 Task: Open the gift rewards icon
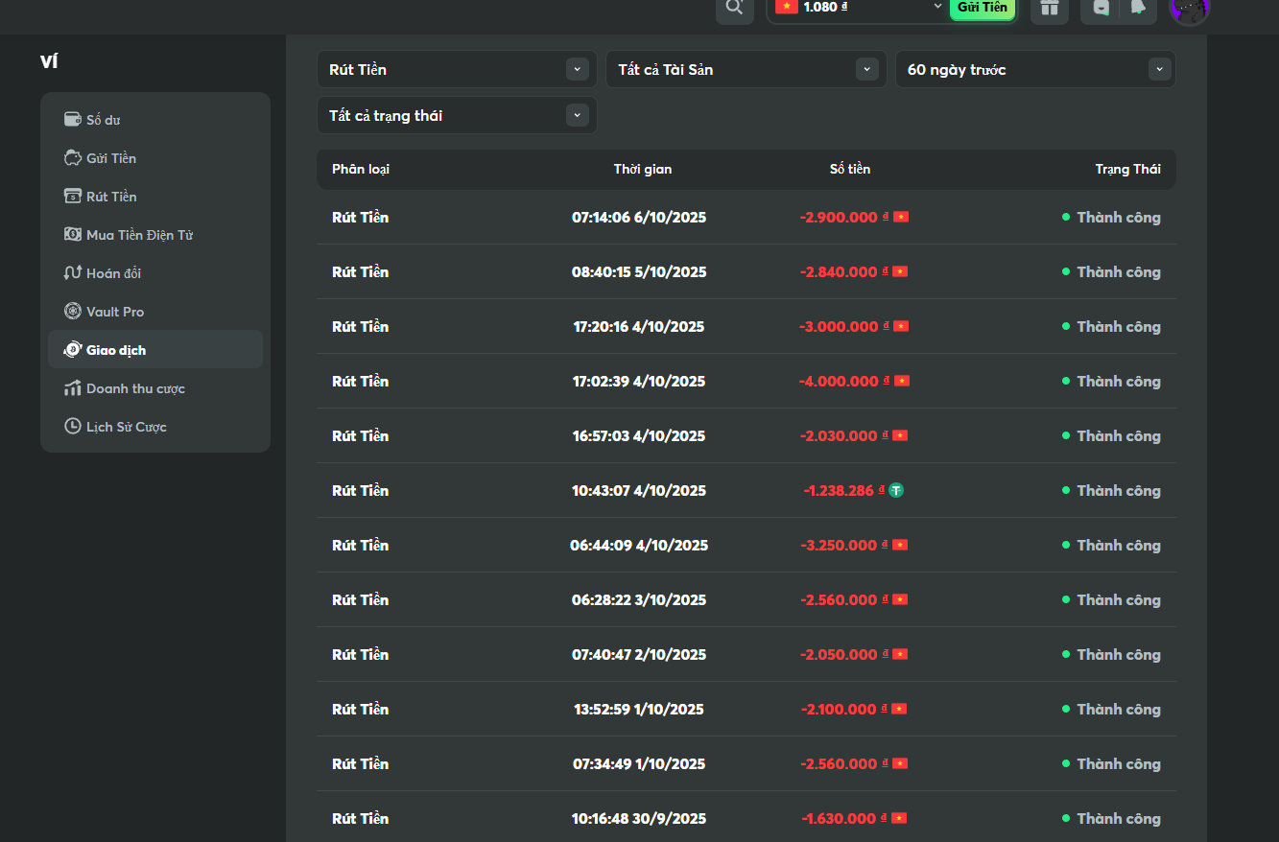[x=1050, y=8]
